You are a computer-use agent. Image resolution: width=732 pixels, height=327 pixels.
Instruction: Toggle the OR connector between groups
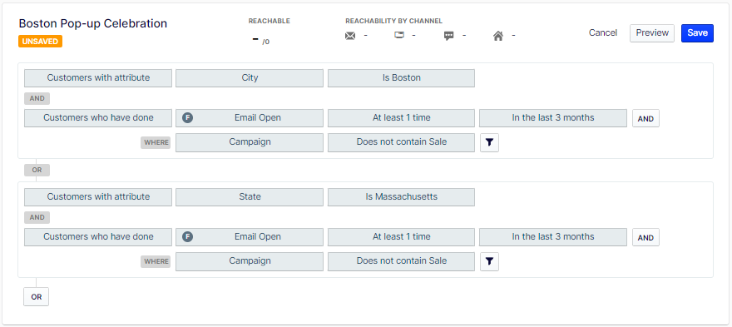37,170
